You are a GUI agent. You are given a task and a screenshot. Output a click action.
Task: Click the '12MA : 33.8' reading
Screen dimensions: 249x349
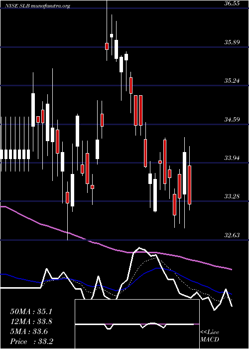pyautogui.click(x=31, y=322)
